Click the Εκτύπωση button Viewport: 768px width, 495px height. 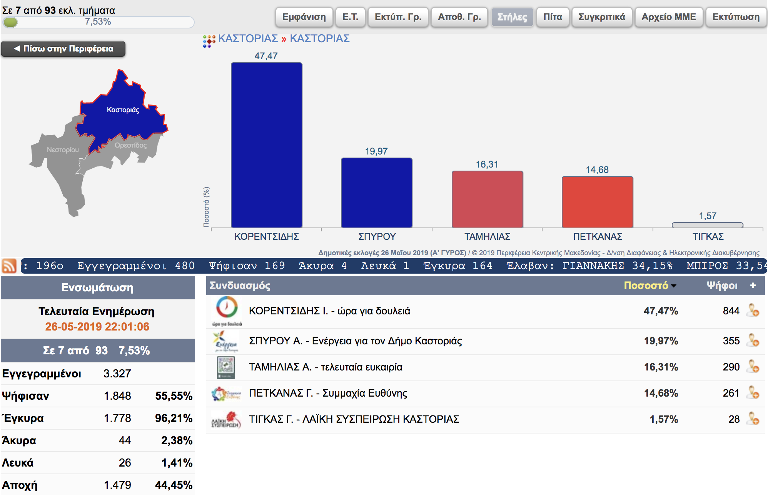[x=736, y=17]
